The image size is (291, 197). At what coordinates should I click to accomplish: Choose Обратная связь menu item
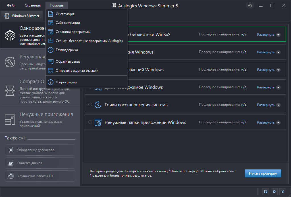87,62
